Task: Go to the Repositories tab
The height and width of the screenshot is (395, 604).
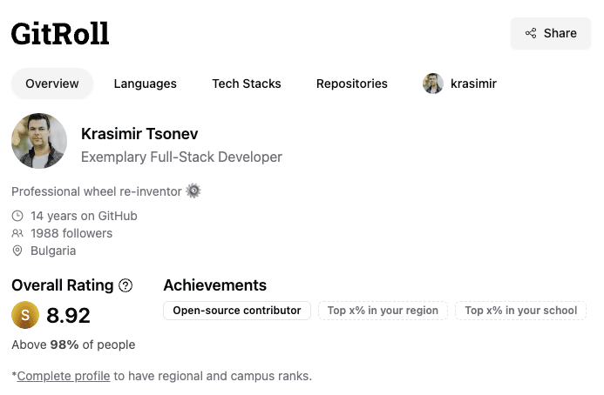Action: (x=352, y=84)
